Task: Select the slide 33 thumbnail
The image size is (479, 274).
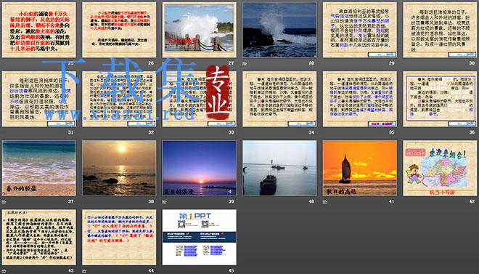Action: [x=200, y=99]
